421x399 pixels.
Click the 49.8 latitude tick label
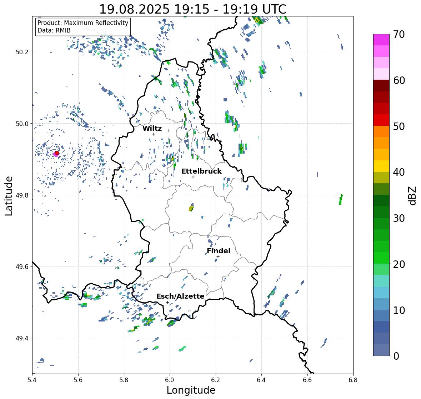coord(22,195)
